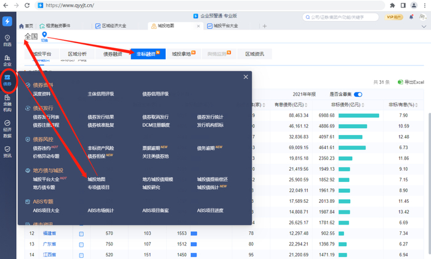
Task: Click the location switch pin icon
Action: pos(44,35)
